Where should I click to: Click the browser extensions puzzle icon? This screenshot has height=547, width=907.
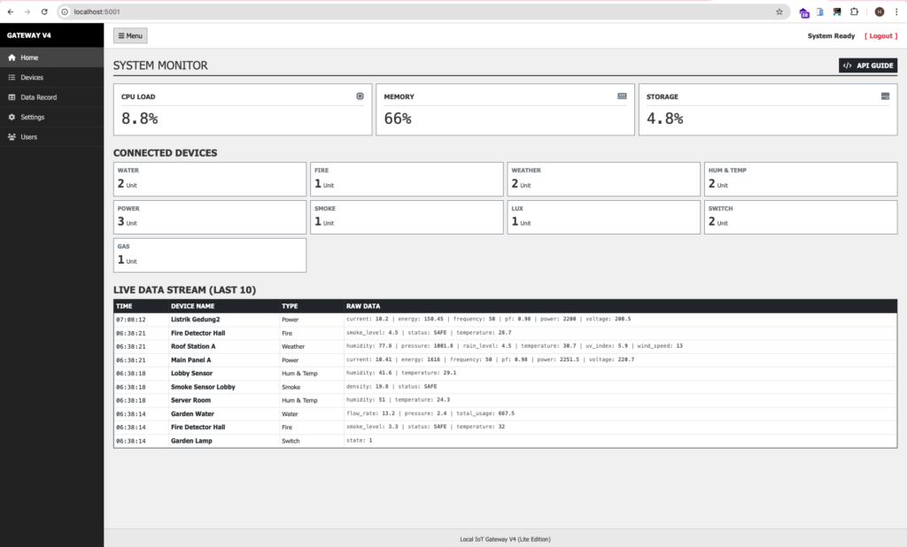(x=854, y=12)
